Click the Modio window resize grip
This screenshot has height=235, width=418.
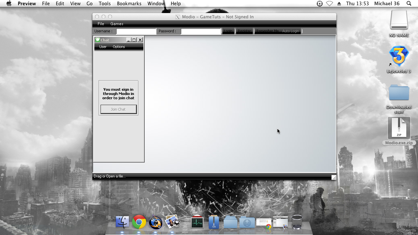(x=334, y=178)
